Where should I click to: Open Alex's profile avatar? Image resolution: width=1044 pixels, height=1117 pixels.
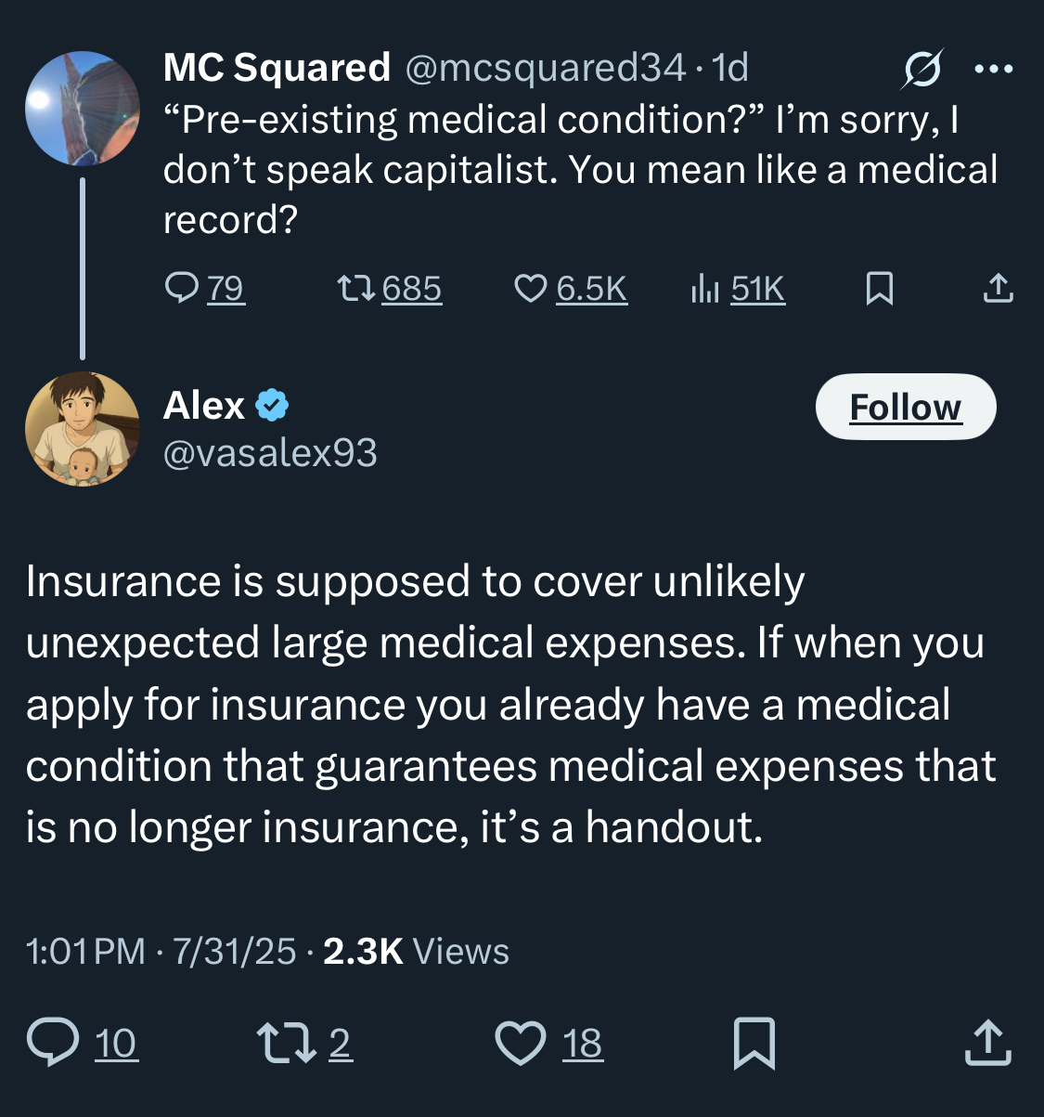82,429
